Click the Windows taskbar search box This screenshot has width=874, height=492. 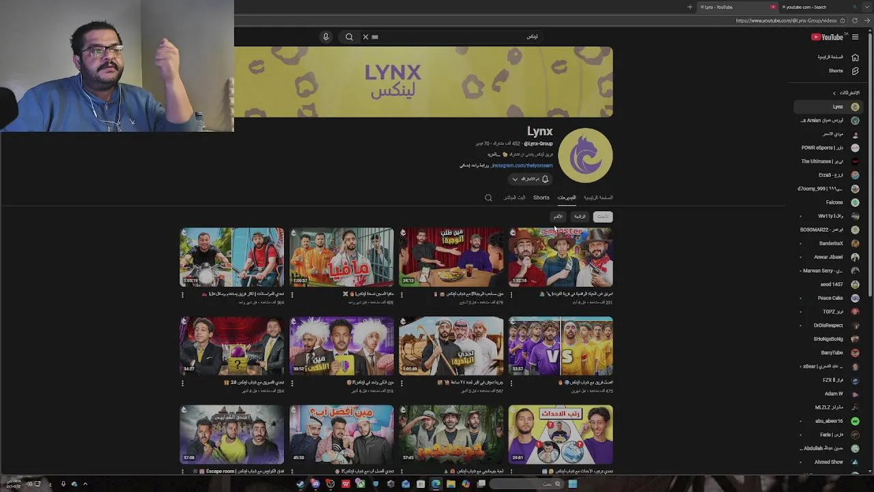527,484
